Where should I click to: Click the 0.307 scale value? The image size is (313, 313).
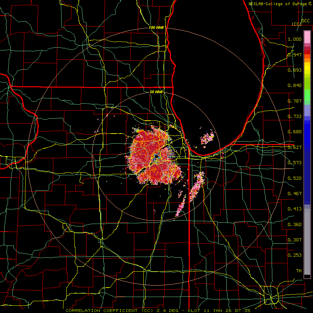tap(295, 240)
